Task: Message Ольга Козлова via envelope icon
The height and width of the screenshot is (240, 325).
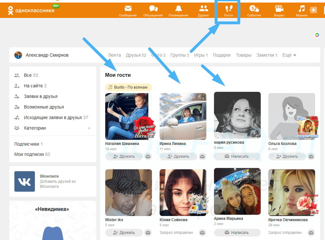Action: tap(311, 156)
